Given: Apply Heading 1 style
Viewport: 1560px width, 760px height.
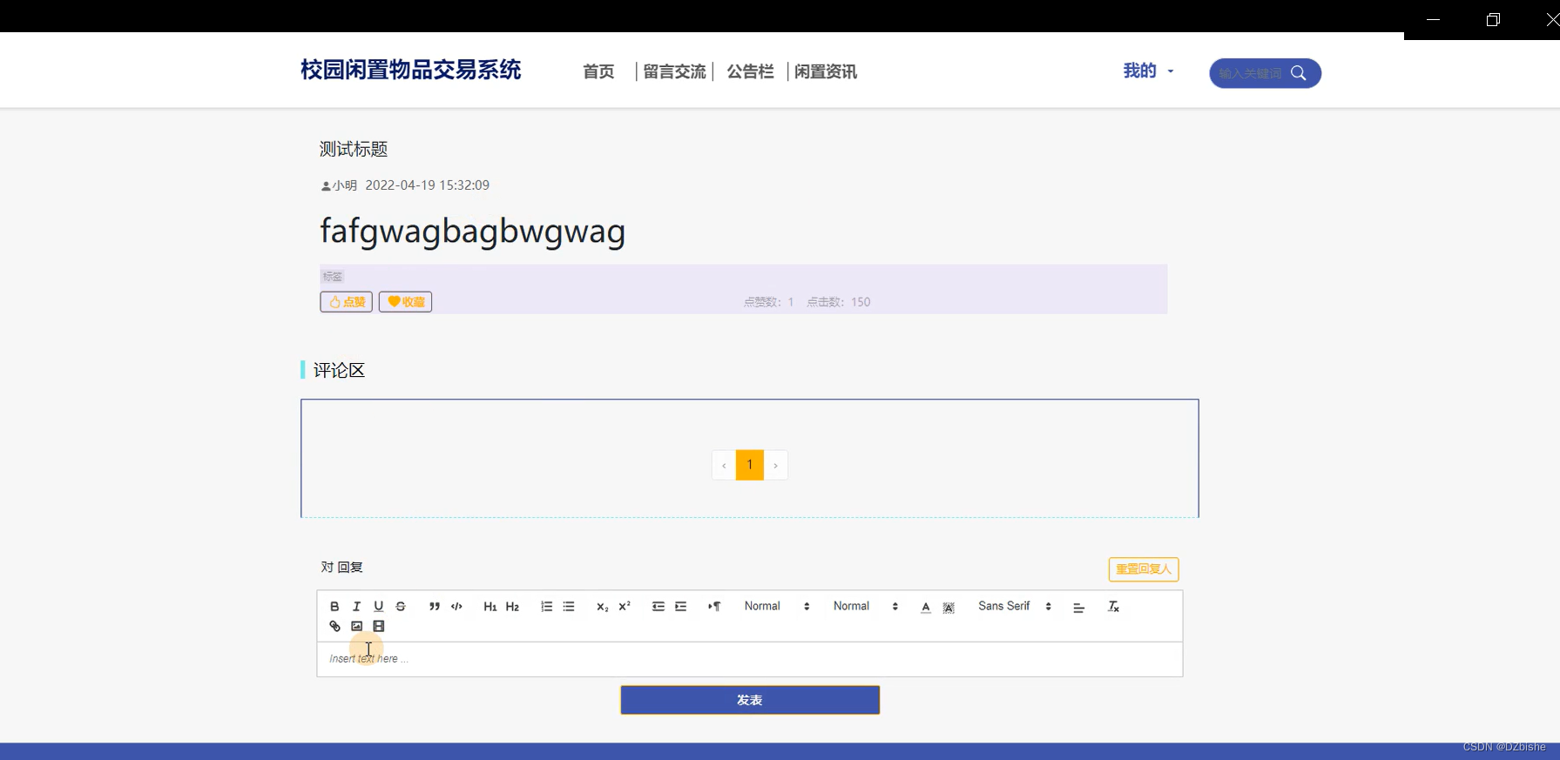Looking at the screenshot, I should pos(490,607).
